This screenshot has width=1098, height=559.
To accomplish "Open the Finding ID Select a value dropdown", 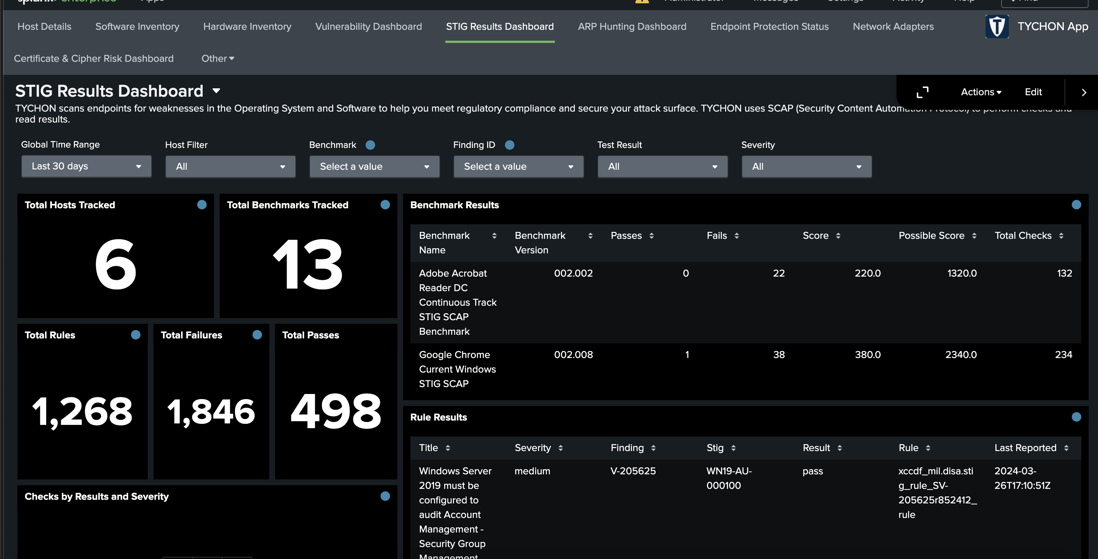I will point(519,166).
